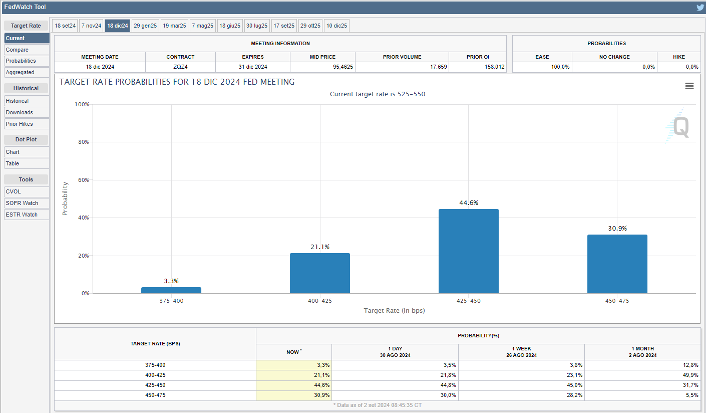Open the chart hamburger menu
The image size is (706, 413).
(x=689, y=86)
